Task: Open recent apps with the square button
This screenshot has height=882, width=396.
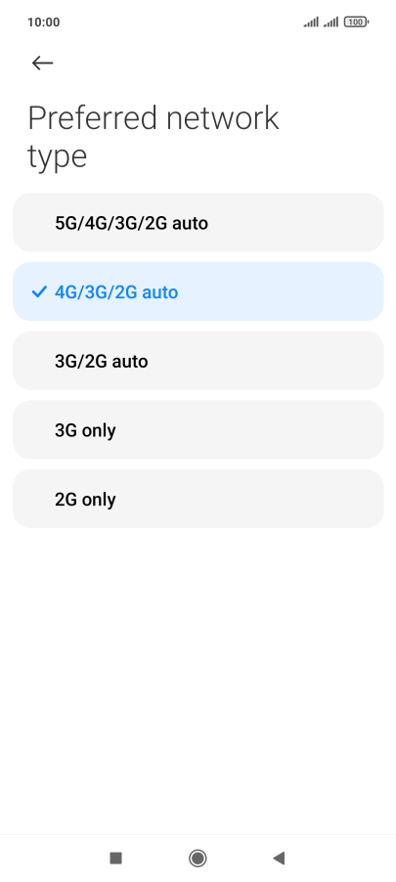Action: click(116, 858)
